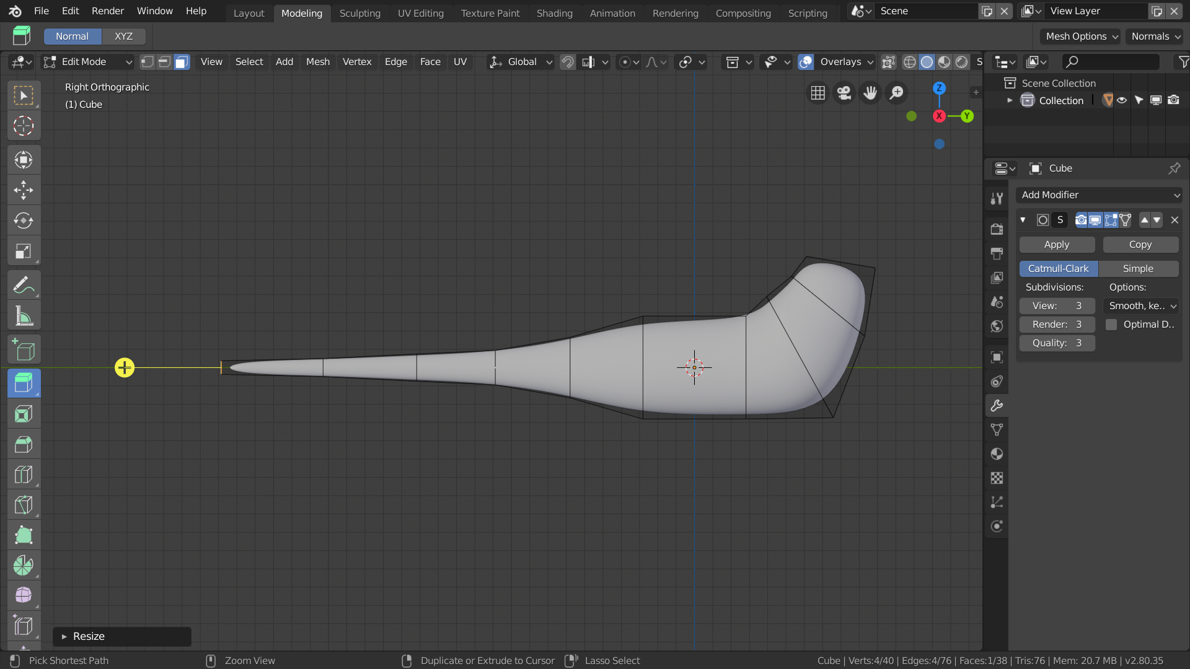Open the Vertex menu
The width and height of the screenshot is (1190, 669).
[x=357, y=62]
